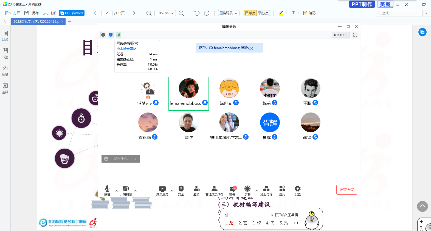Click the check network link

tap(126, 49)
